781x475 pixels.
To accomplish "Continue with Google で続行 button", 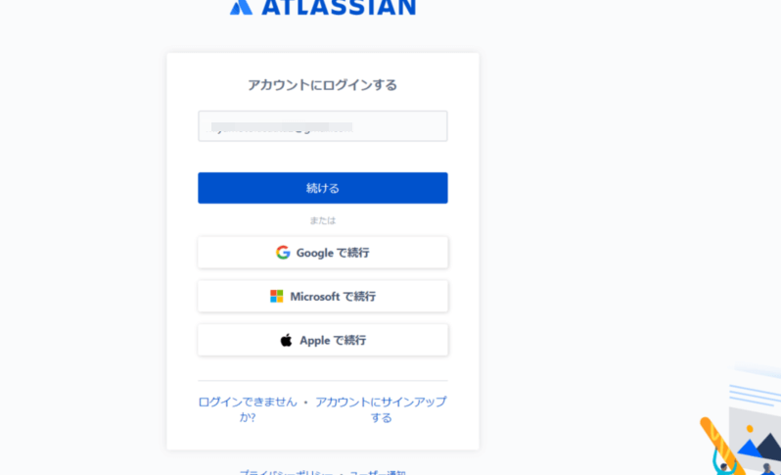I will point(323,253).
